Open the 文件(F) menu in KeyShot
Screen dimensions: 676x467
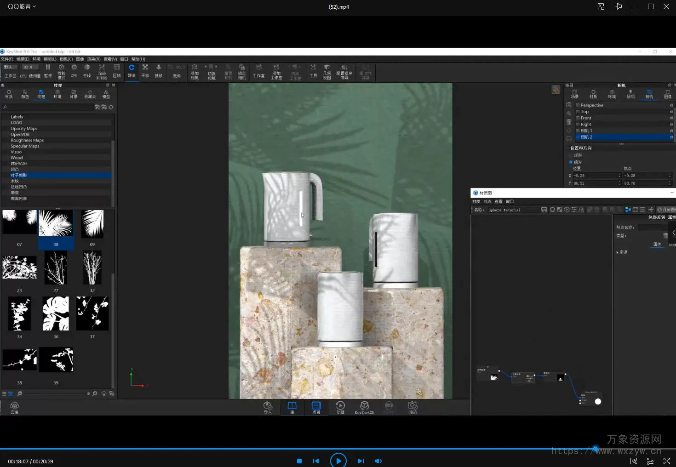coord(7,59)
